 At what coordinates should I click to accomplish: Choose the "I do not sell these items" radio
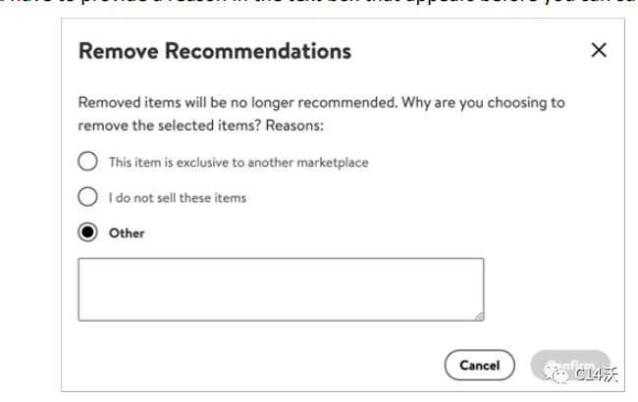click(x=88, y=197)
